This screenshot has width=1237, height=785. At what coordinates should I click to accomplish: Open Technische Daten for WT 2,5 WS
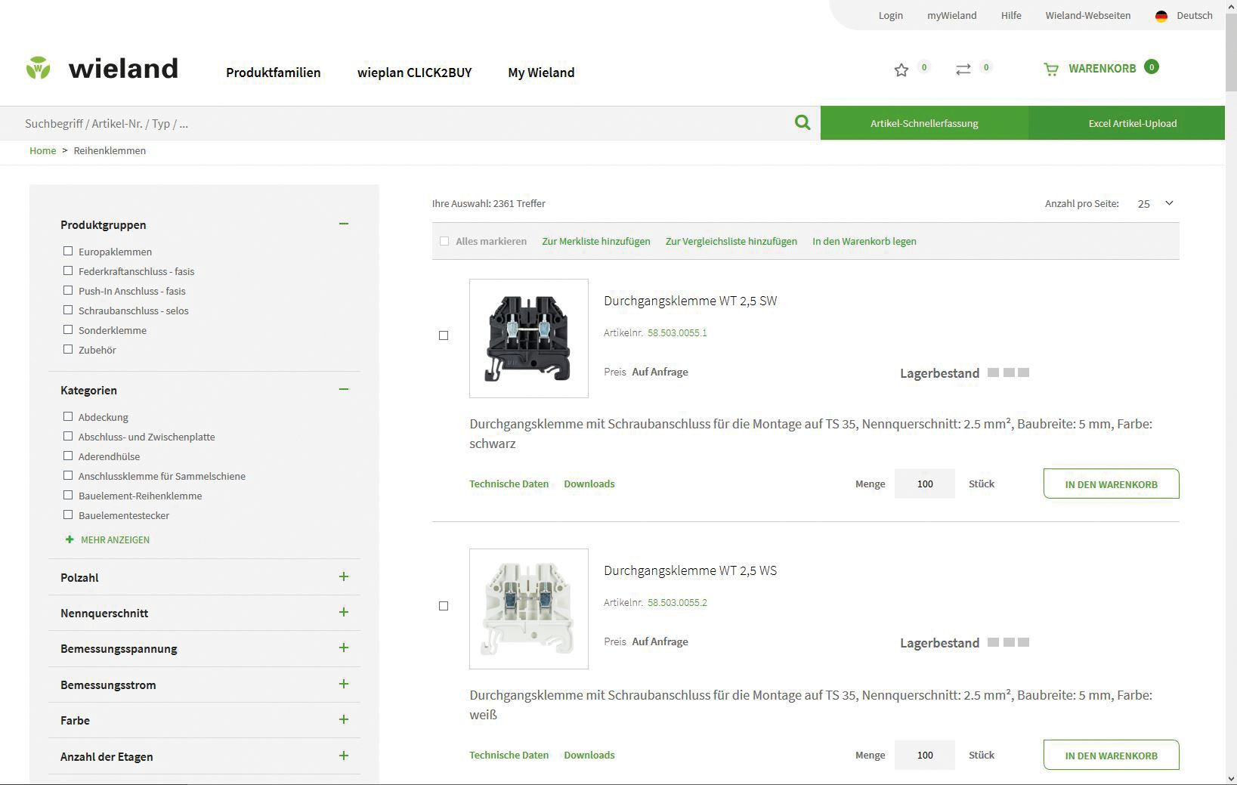point(509,755)
